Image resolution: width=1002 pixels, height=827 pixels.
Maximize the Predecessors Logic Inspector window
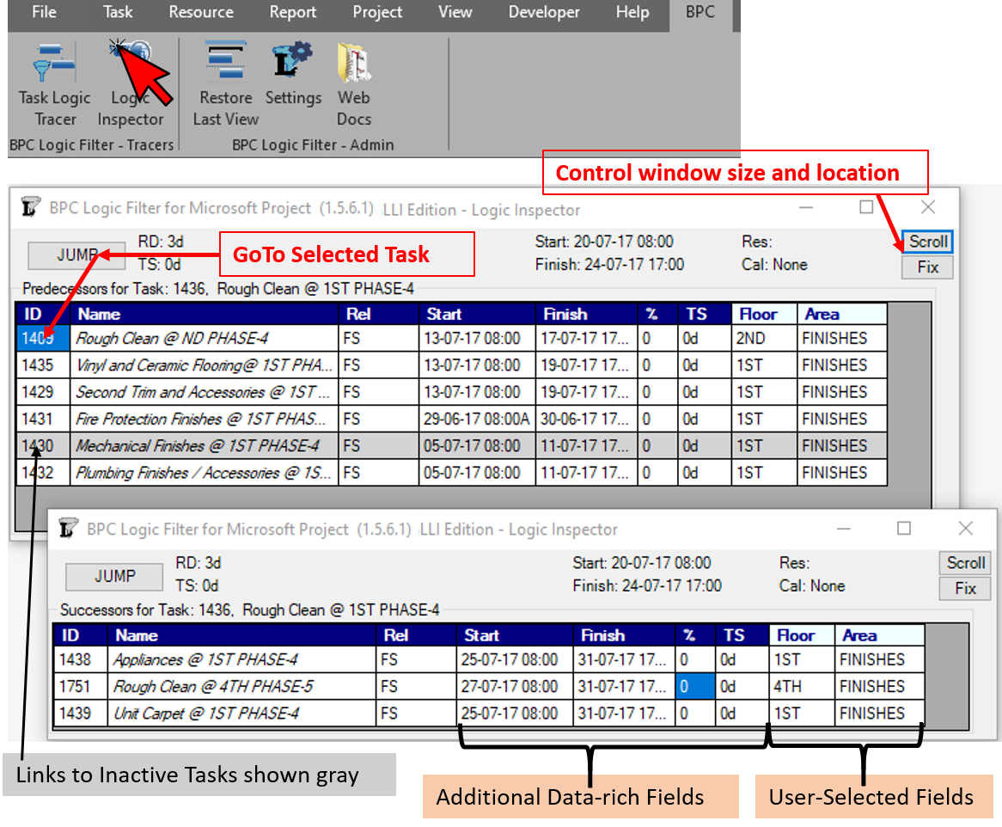pyautogui.click(x=866, y=207)
